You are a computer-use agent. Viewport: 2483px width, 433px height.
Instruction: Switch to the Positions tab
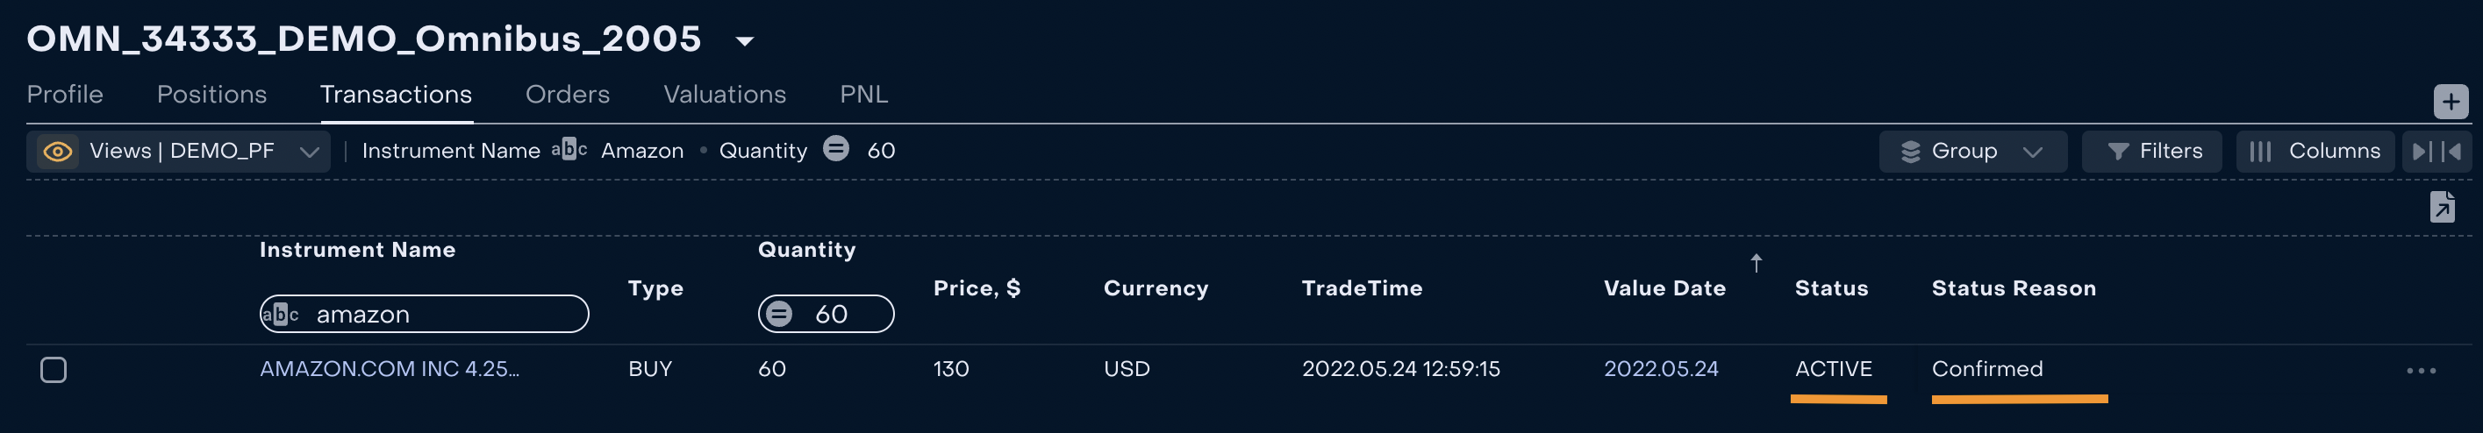point(212,95)
